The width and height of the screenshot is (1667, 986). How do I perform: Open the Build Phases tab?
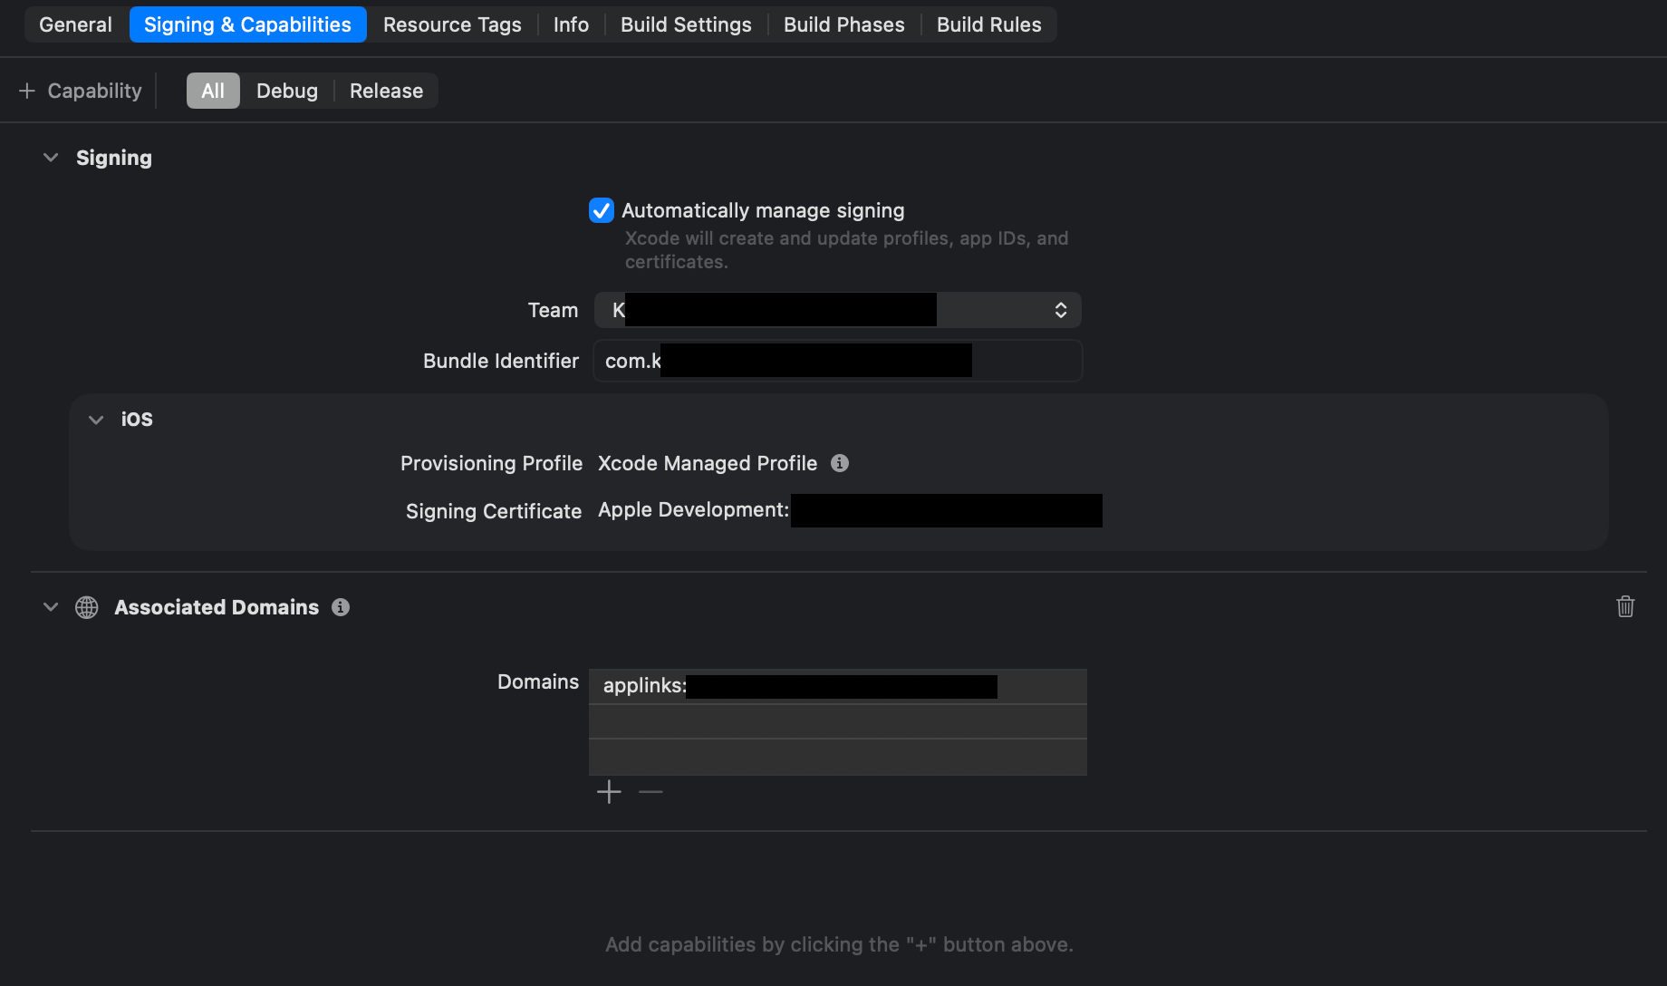(843, 24)
